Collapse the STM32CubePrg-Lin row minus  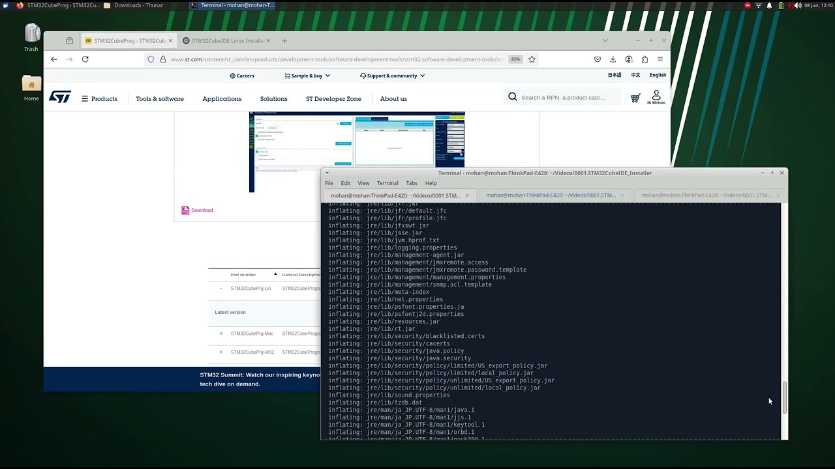(x=221, y=289)
